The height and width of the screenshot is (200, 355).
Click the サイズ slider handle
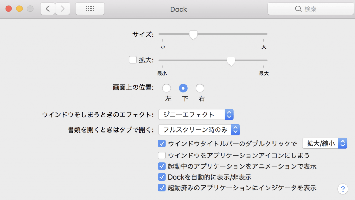click(x=193, y=35)
